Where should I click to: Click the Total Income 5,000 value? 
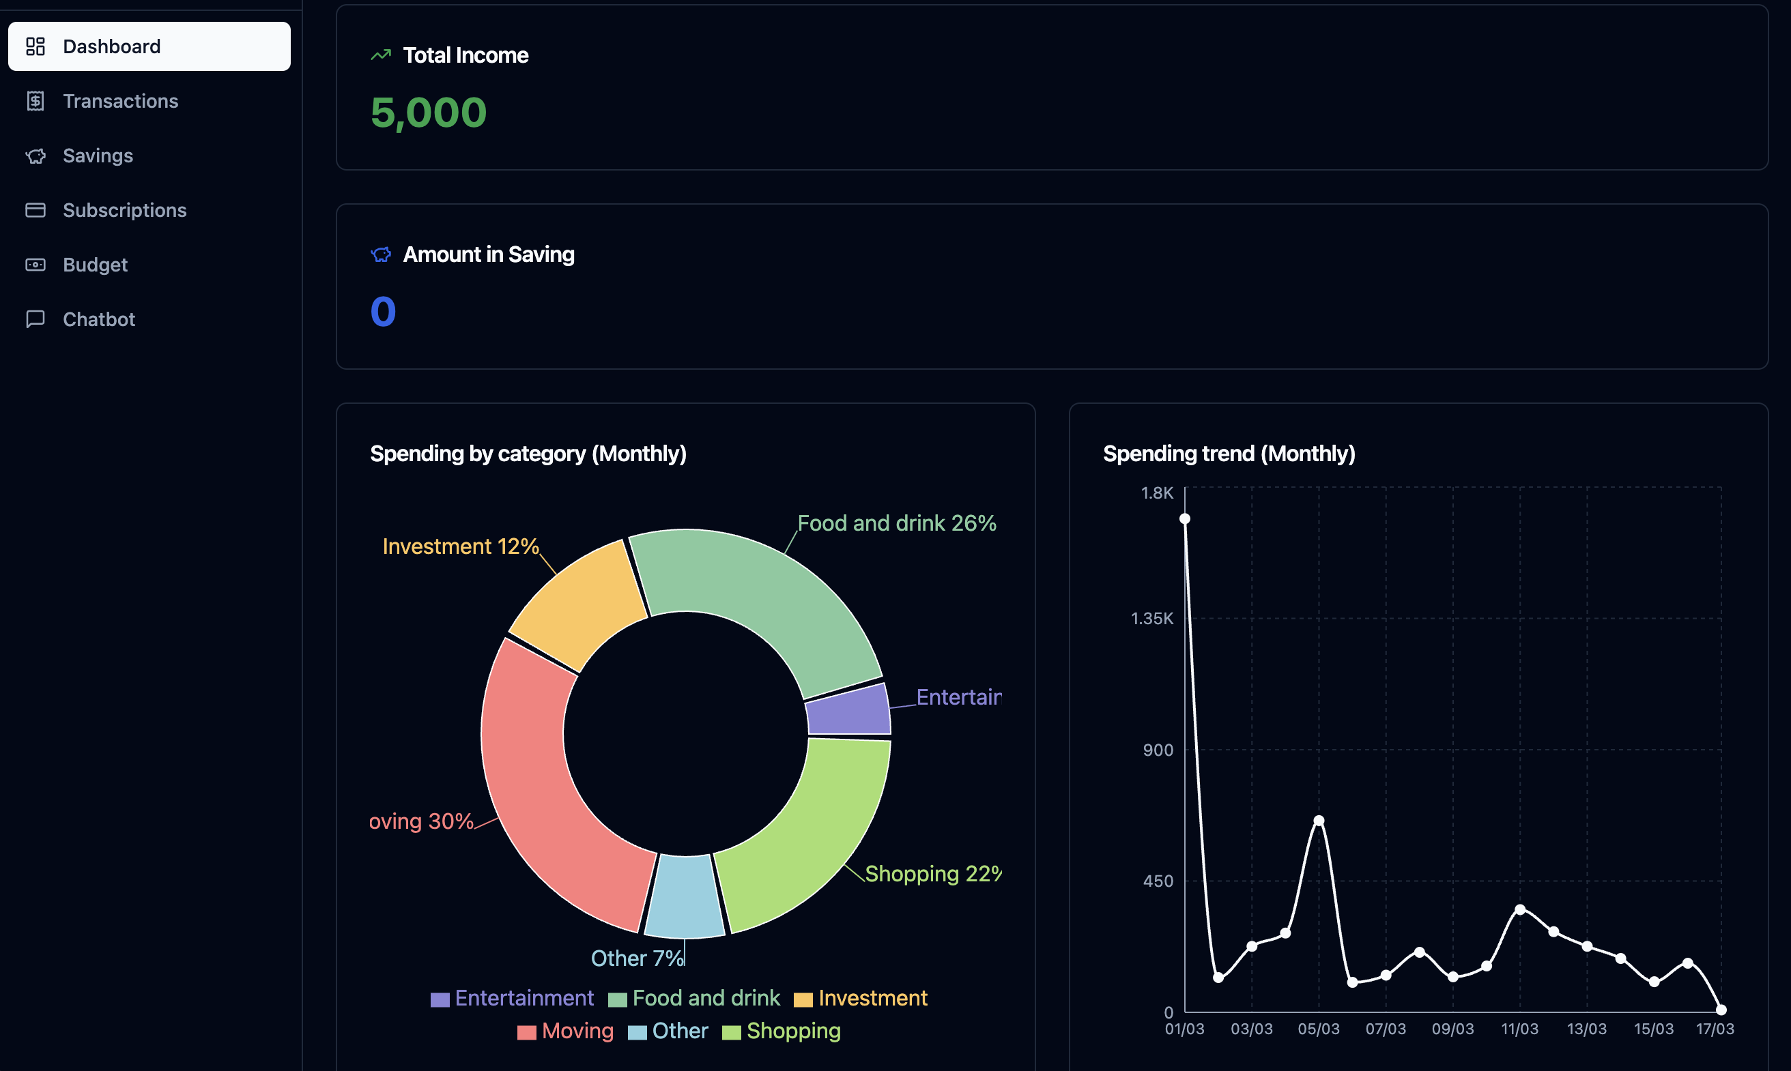[428, 113]
